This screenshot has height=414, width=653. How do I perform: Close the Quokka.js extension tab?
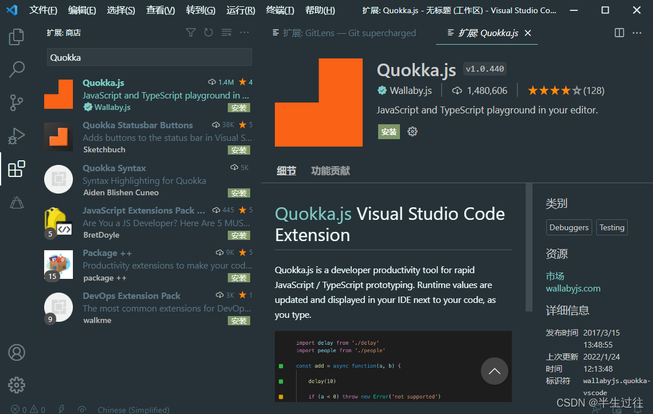528,33
